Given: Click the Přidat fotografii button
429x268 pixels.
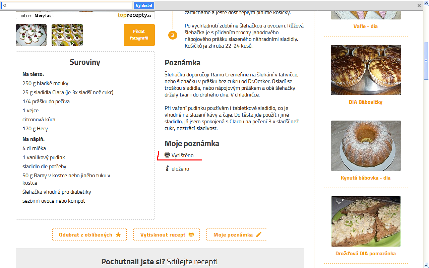Looking at the screenshot, I should 139,35.
